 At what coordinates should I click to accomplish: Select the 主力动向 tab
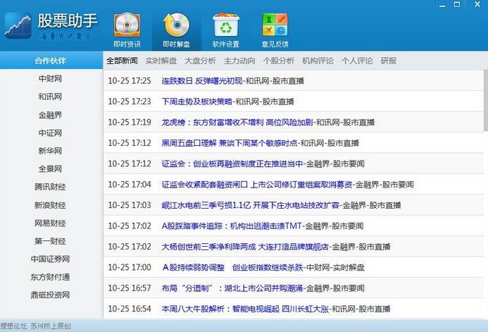pyautogui.click(x=239, y=61)
